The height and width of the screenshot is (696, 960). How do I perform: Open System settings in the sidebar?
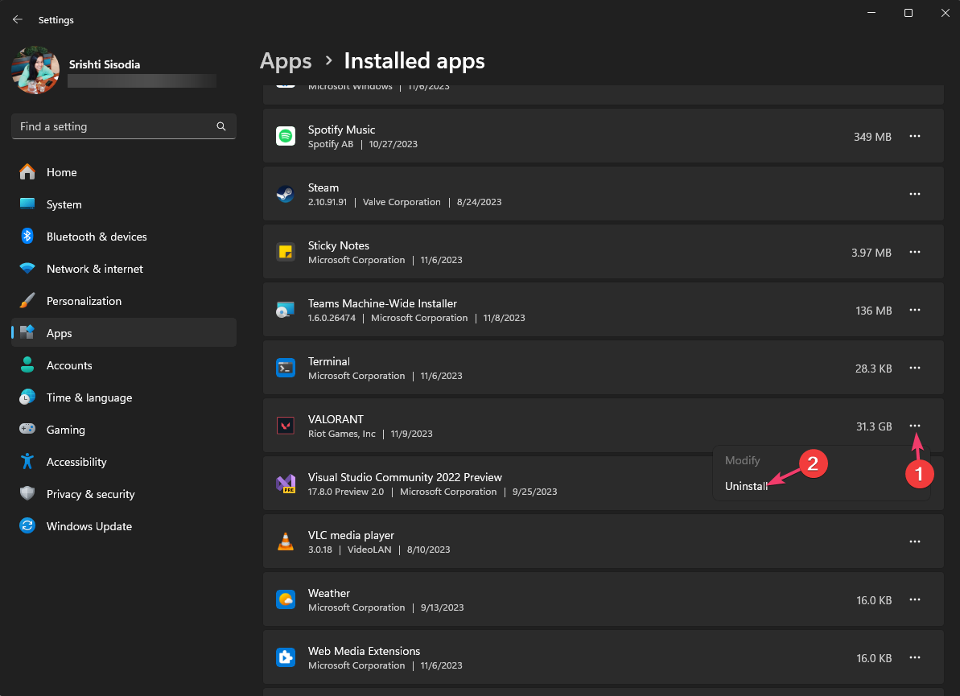[x=124, y=204]
